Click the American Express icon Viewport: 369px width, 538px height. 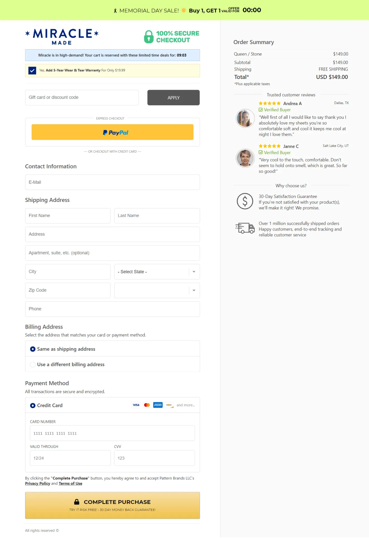[158, 405]
